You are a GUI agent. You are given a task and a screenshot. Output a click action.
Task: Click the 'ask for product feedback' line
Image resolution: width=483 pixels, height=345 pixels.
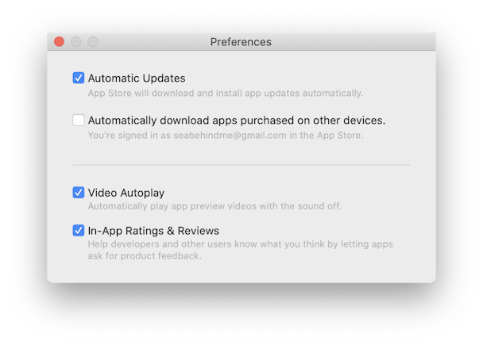coord(145,256)
